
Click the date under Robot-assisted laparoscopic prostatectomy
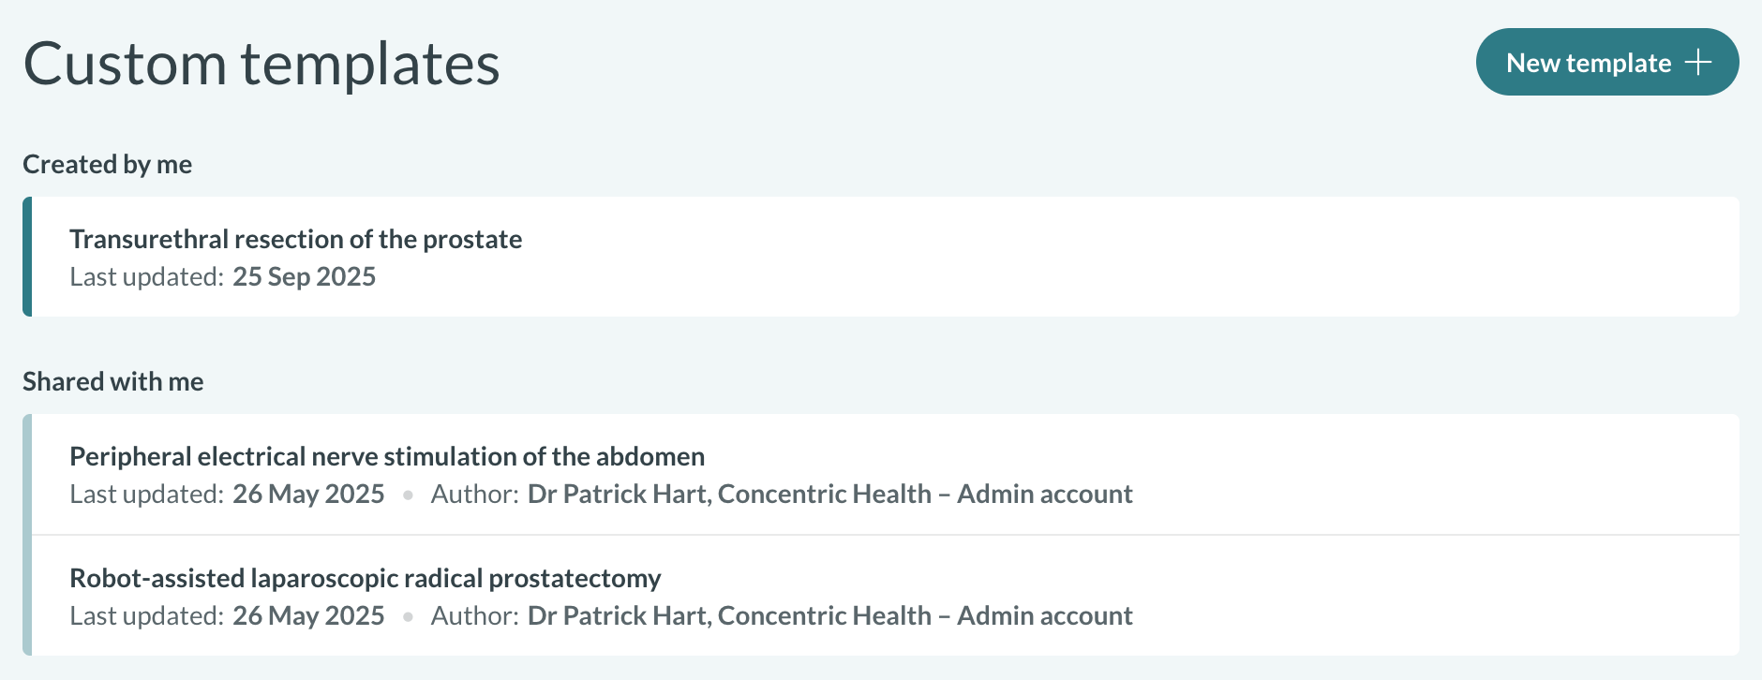[308, 616]
